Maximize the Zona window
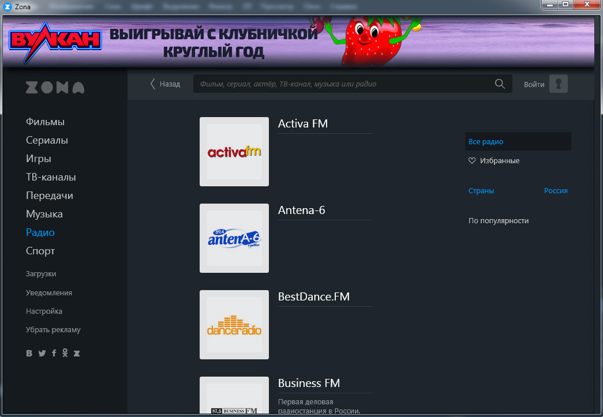The width and height of the screenshot is (603, 417). [x=565, y=5]
